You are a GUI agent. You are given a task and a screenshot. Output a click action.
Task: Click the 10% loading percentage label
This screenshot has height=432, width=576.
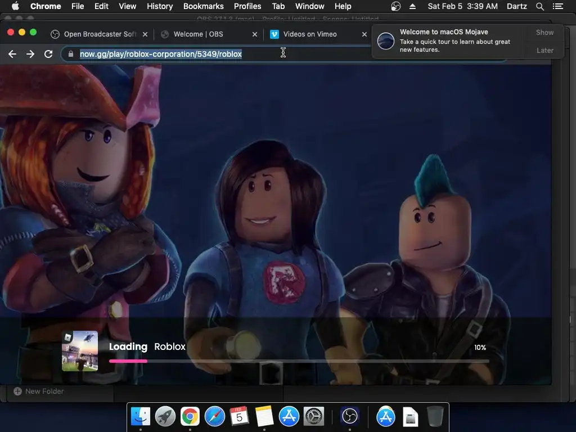point(480,347)
